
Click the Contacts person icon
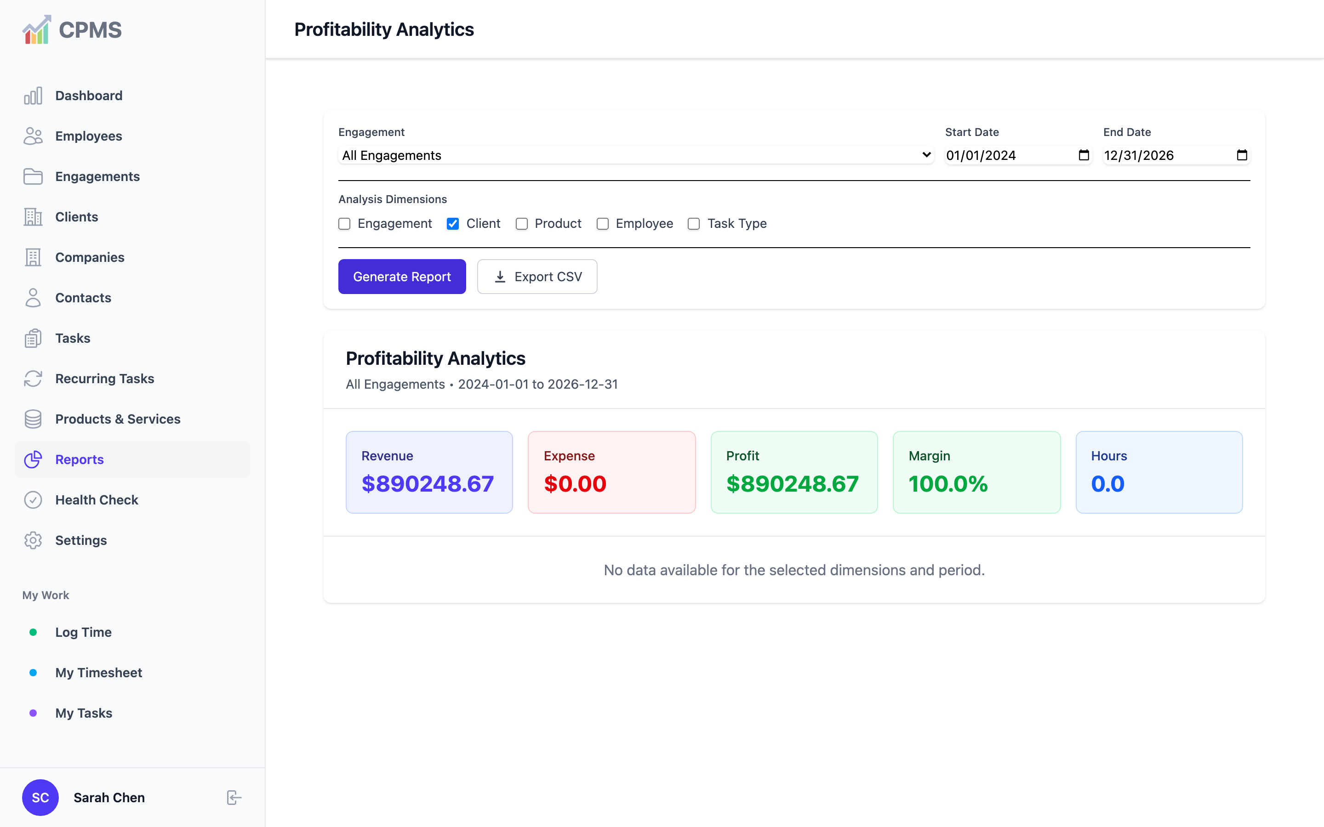(33, 298)
